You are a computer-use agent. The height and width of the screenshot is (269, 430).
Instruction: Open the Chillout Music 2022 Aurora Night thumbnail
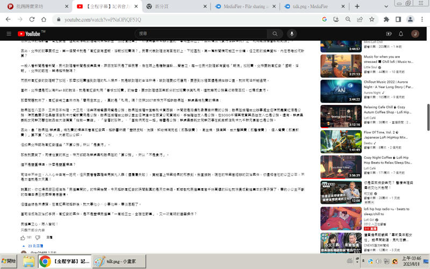pyautogui.click(x=341, y=91)
